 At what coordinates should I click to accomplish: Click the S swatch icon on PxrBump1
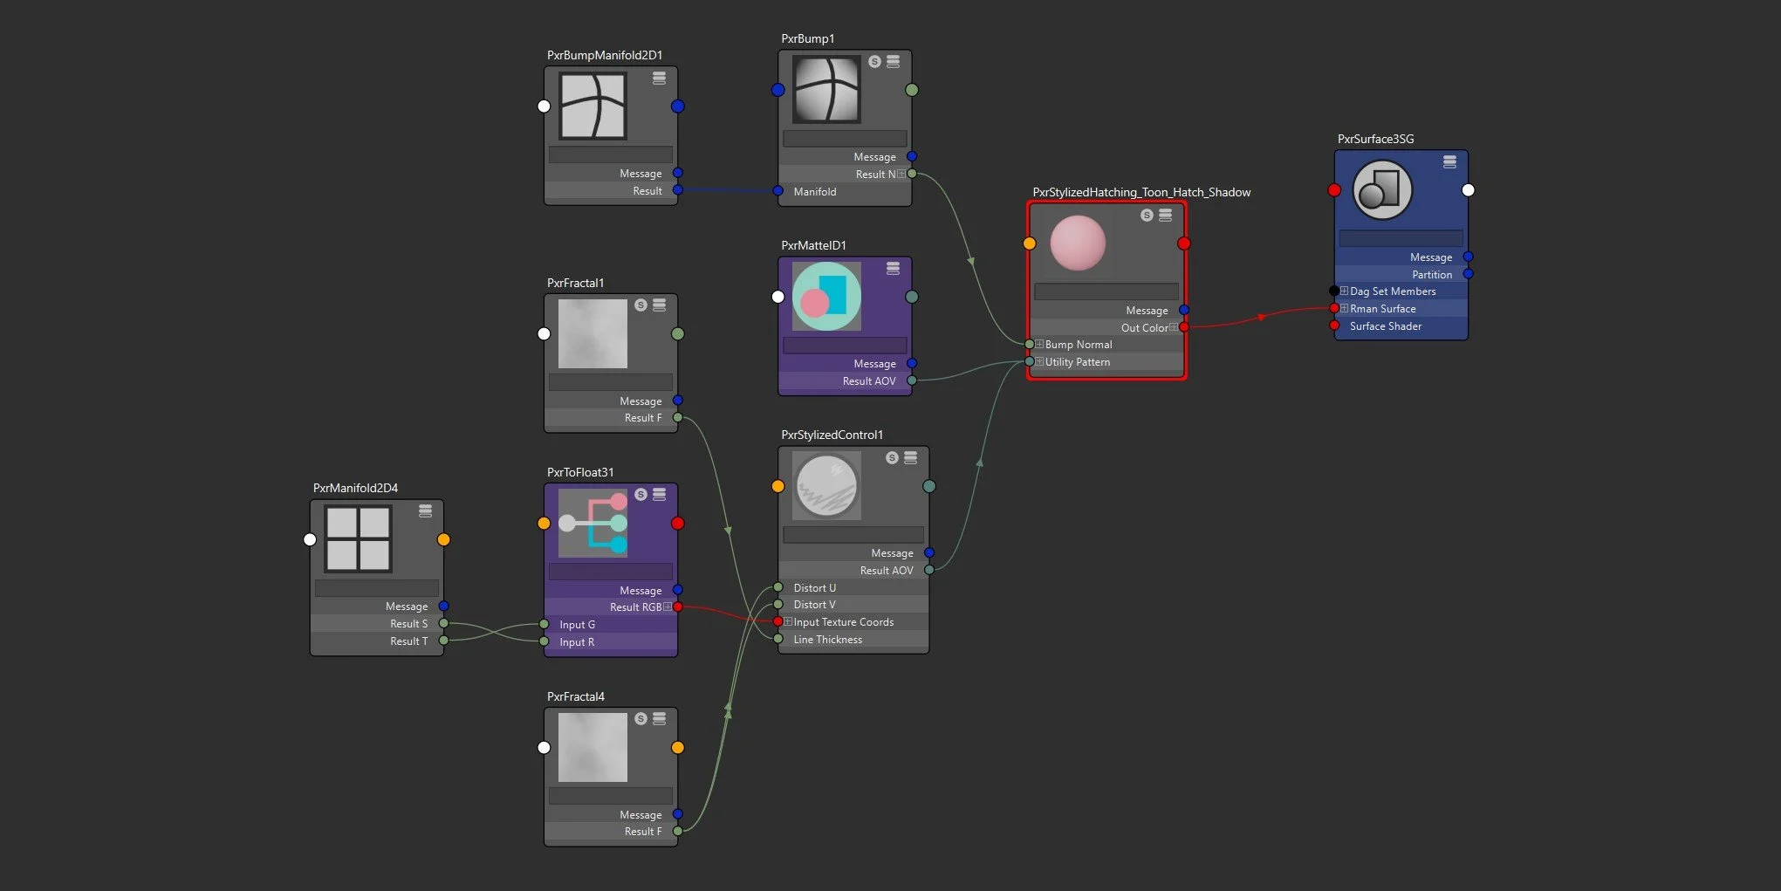(873, 61)
